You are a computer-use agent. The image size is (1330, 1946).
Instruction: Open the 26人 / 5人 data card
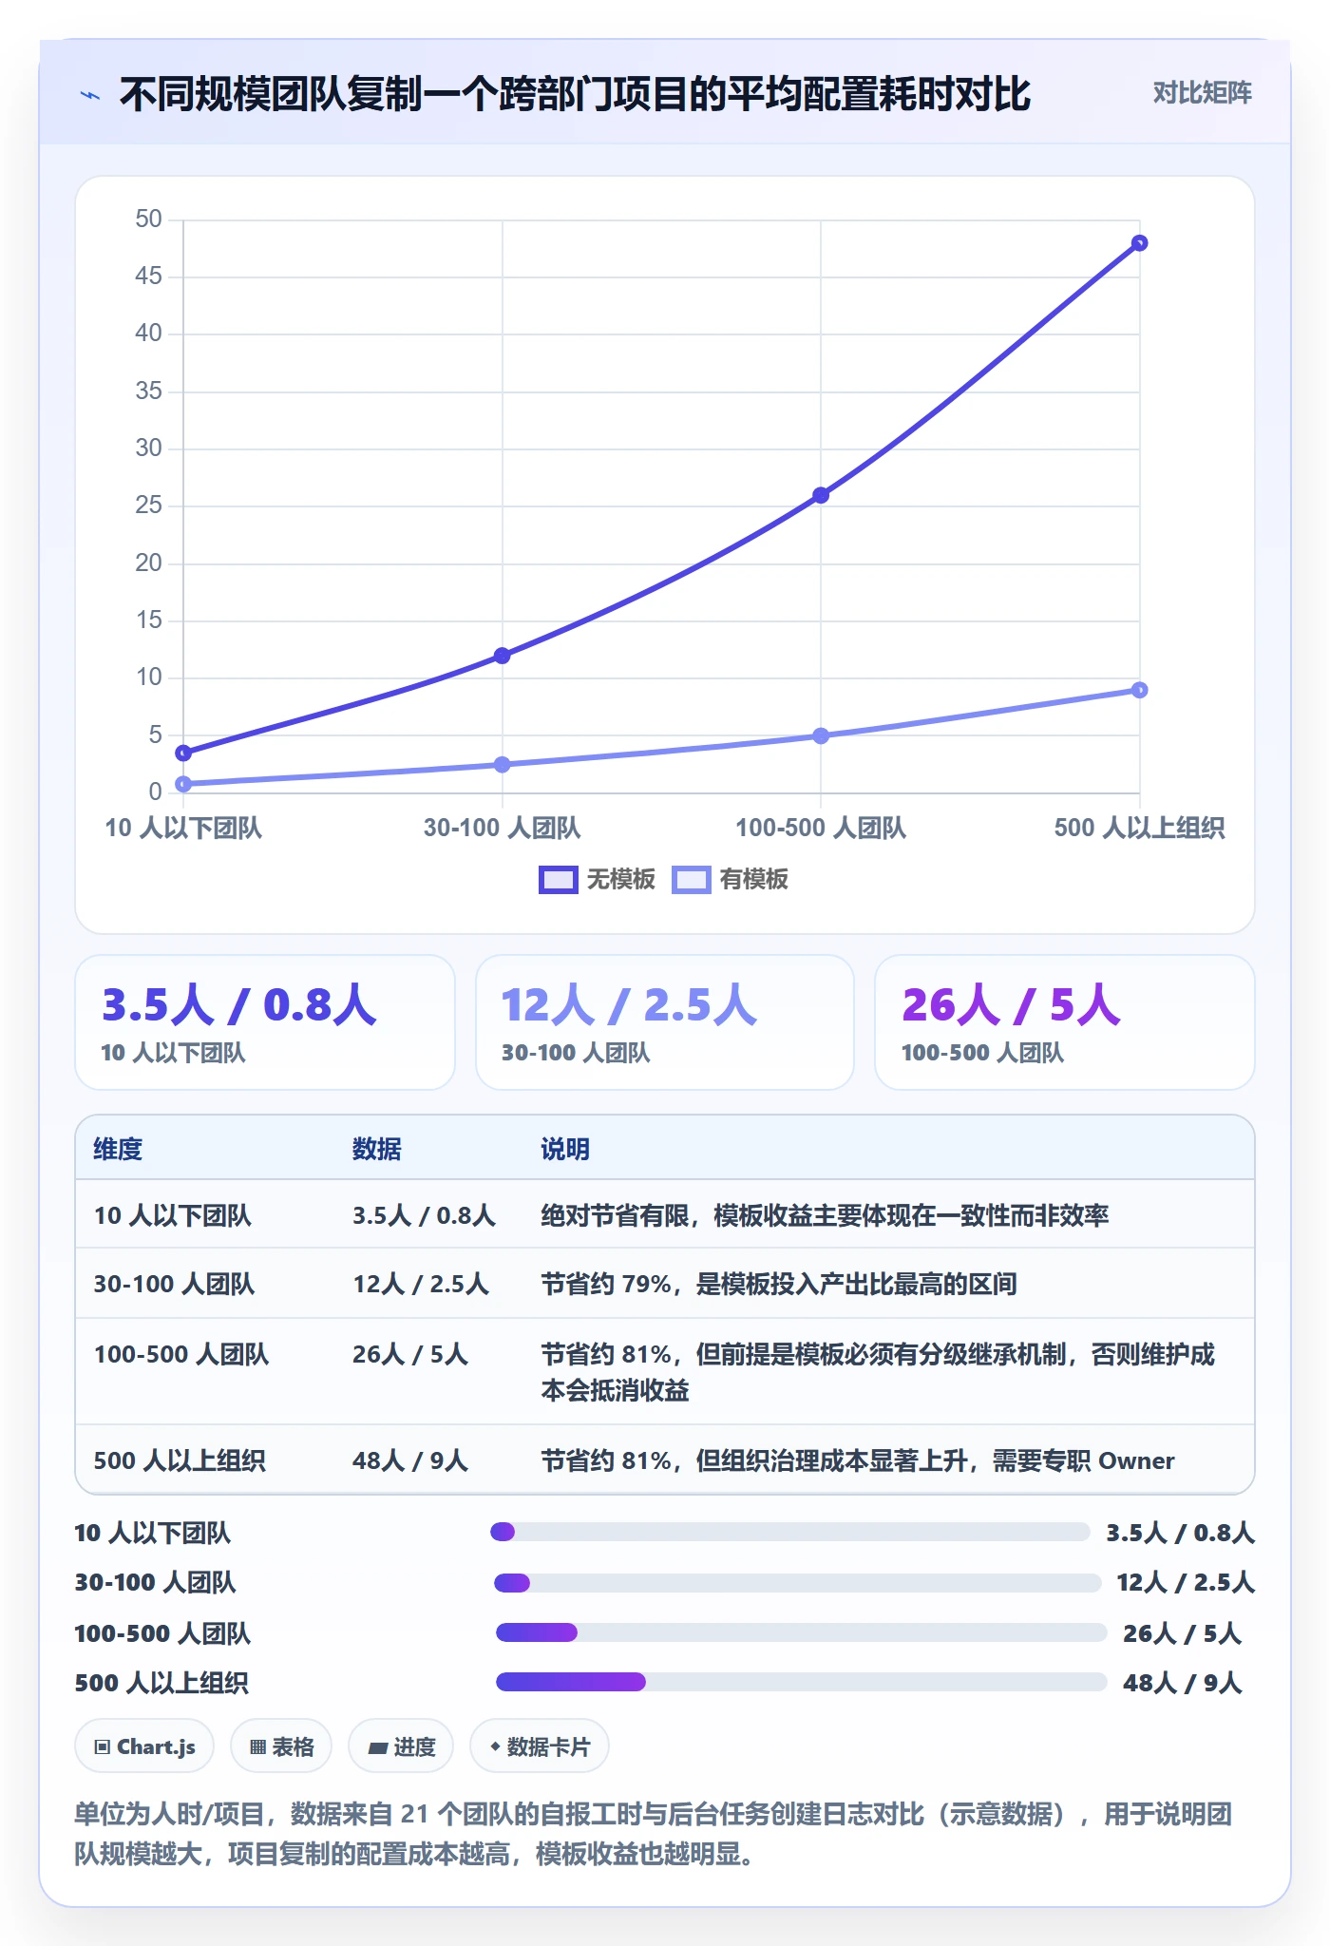(x=1065, y=1022)
